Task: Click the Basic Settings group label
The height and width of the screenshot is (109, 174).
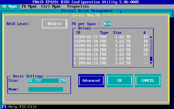Action: (x=28, y=76)
